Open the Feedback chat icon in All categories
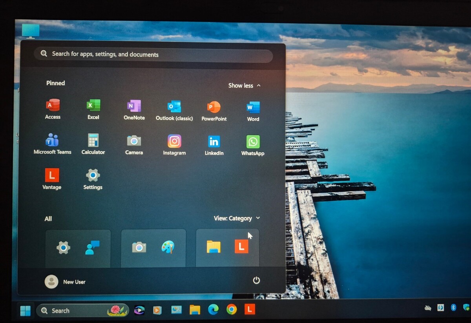Screen dimensions: 471x323 (93, 247)
